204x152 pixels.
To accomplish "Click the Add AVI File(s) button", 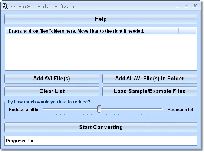I will (x=52, y=79).
